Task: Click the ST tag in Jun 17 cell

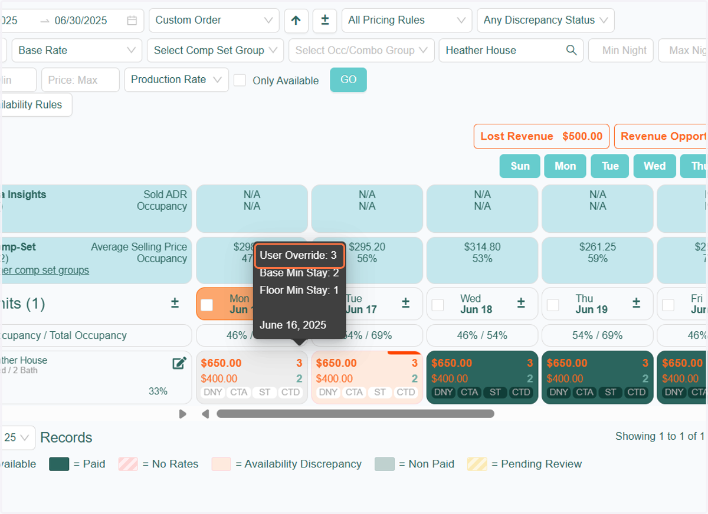Action: [x=380, y=393]
